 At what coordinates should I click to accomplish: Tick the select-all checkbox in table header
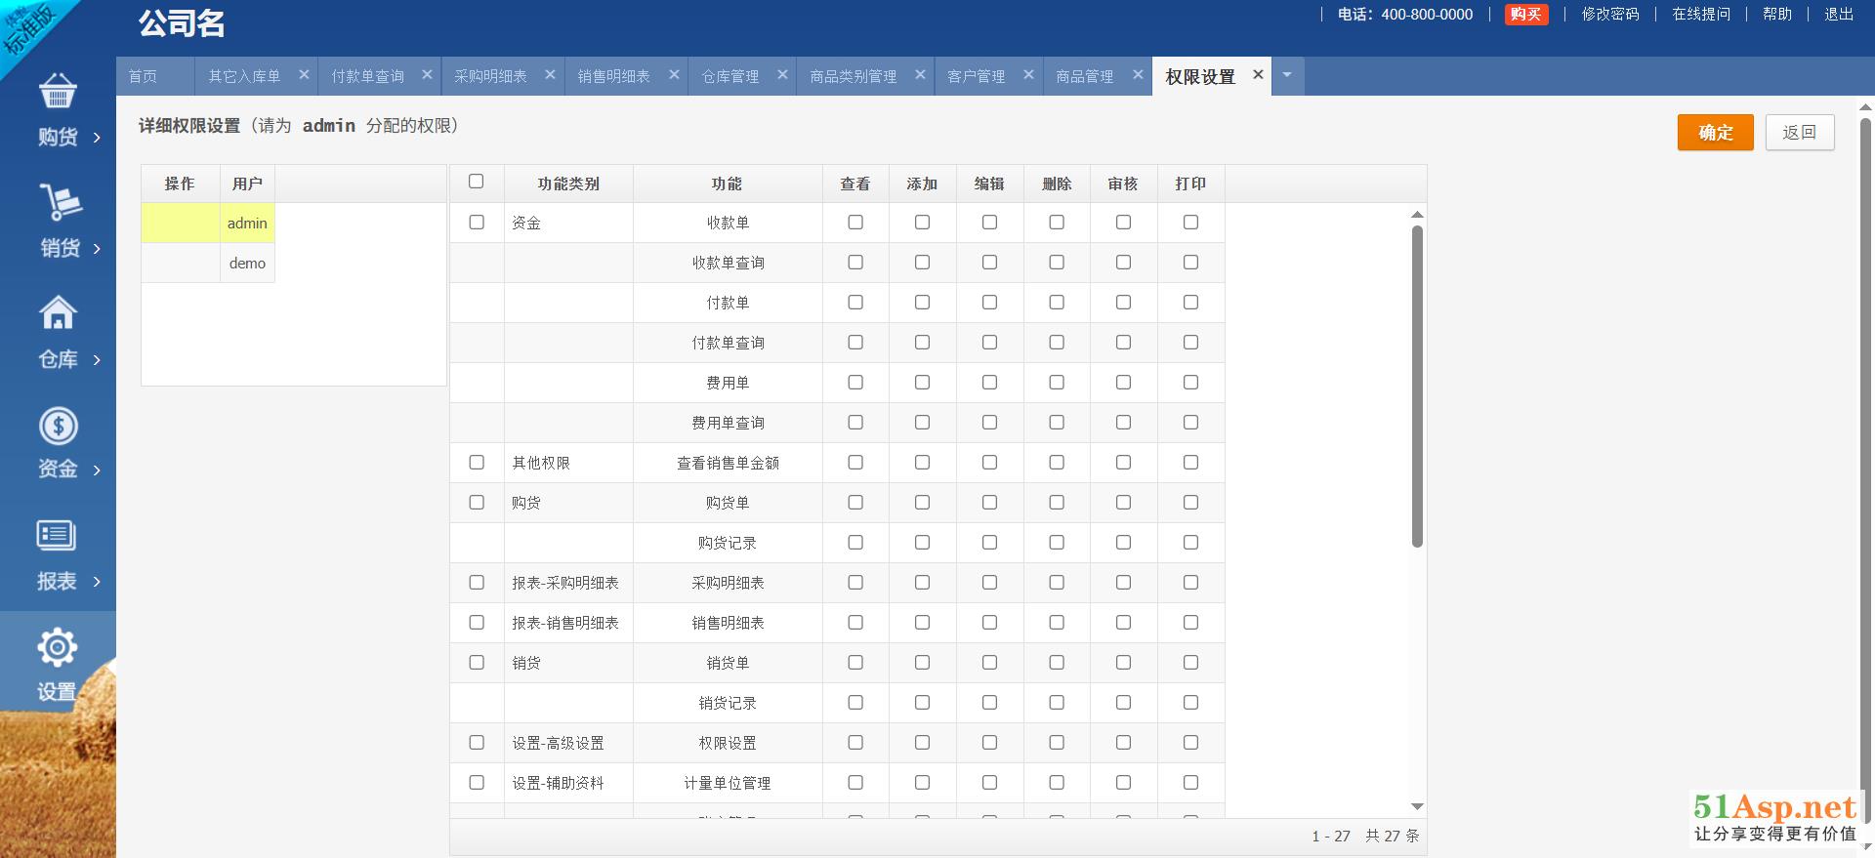(477, 182)
